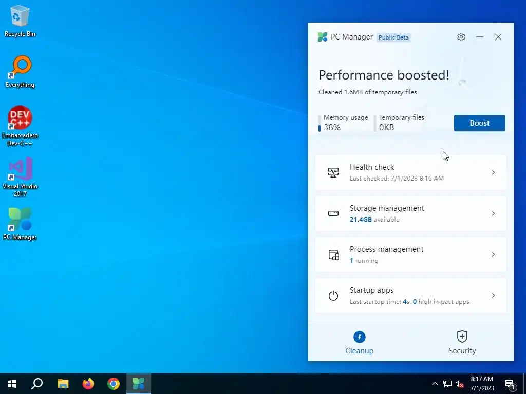Image resolution: width=526 pixels, height=394 pixels.
Task: Open Storage management
Action: click(x=410, y=213)
